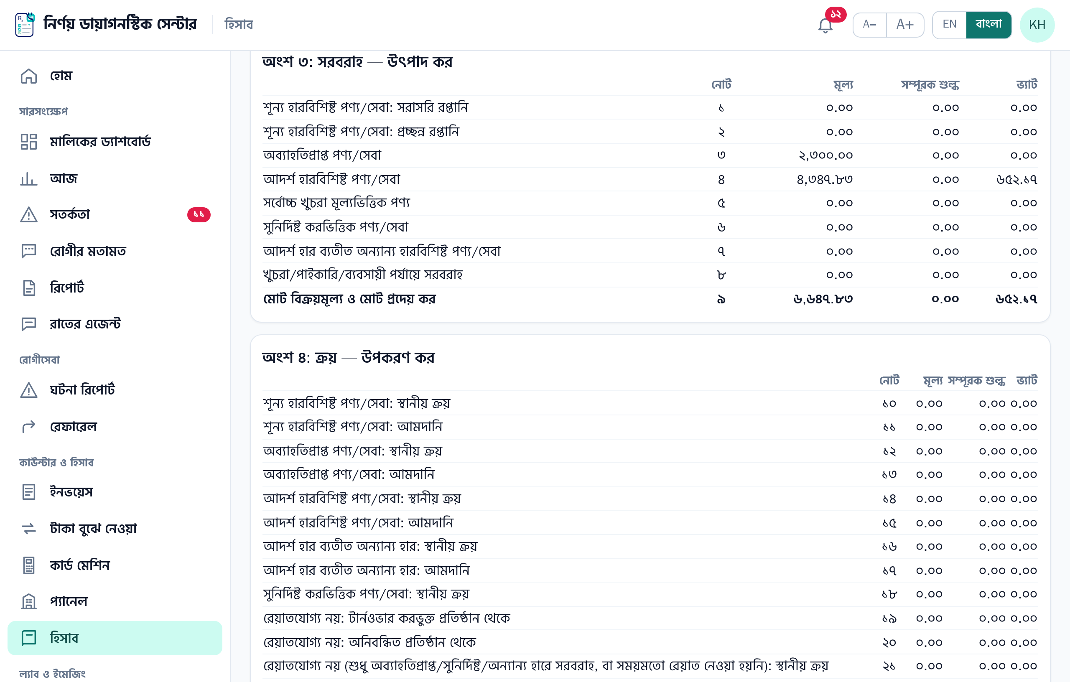Click সারসংক্ষেপ sidebar section label
The height and width of the screenshot is (682, 1070).
click(x=43, y=112)
